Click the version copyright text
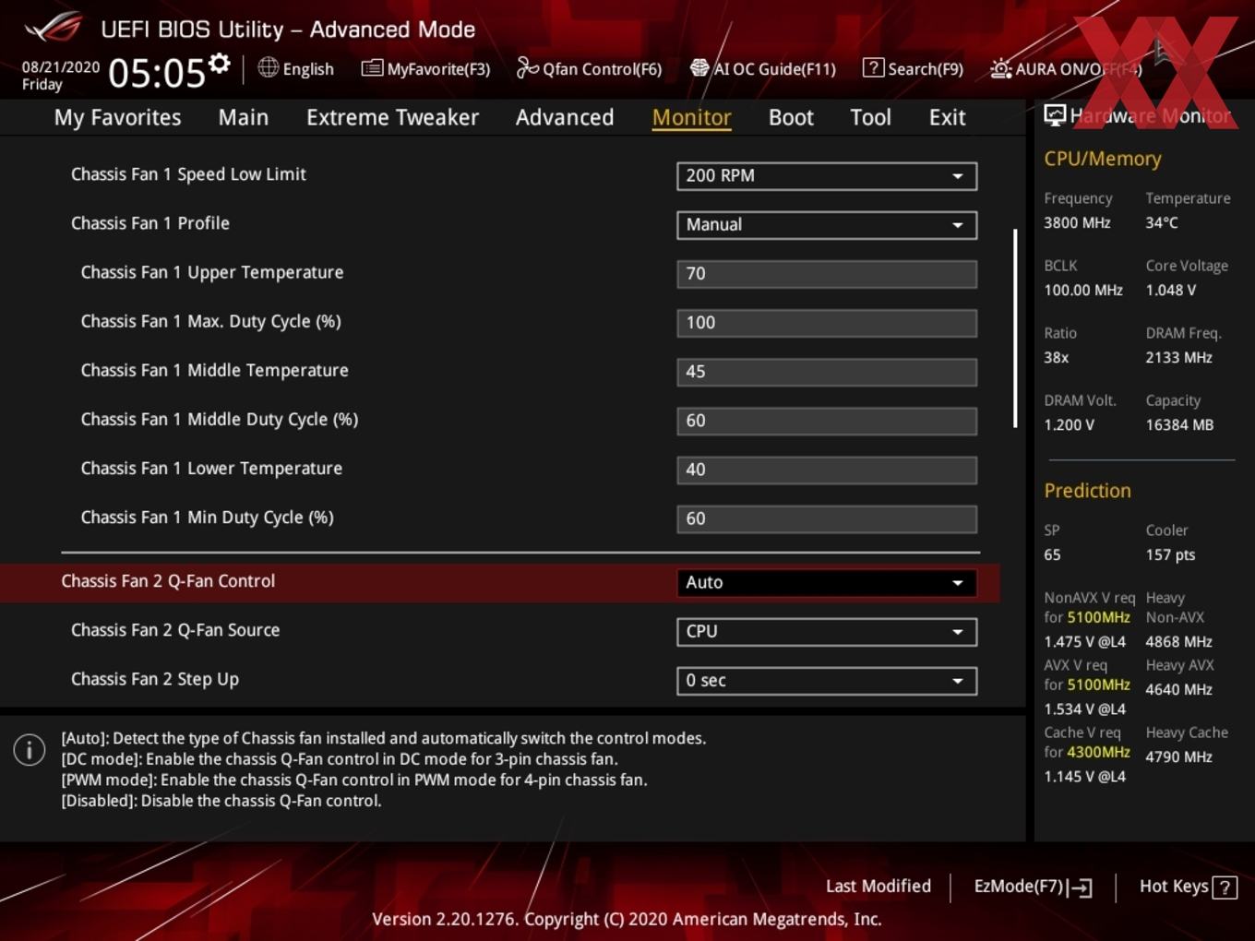 (x=627, y=919)
